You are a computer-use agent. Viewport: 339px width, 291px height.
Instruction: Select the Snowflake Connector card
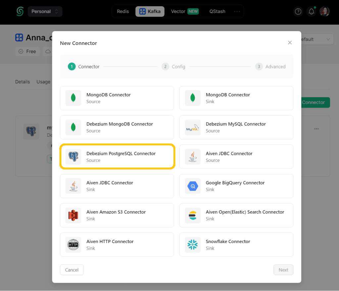(x=236, y=245)
